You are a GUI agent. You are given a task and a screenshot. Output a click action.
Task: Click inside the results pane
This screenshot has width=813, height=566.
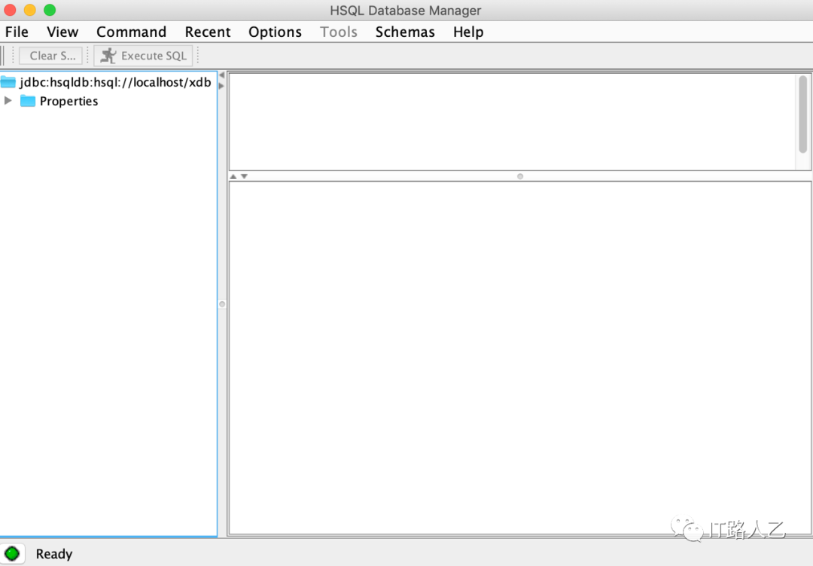519,358
